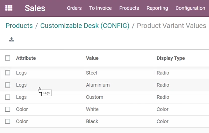Open the Products top menu
Viewport: 209px width, 133px height.
tap(129, 8)
